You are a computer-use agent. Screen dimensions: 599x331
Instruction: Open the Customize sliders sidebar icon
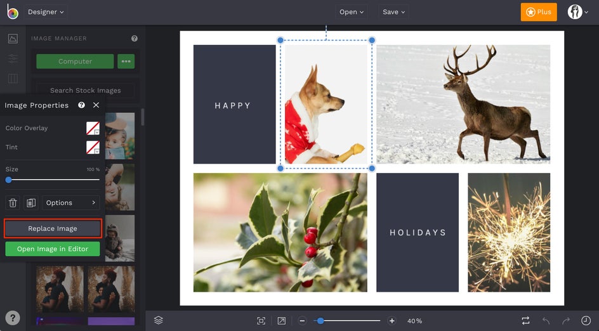pyautogui.click(x=13, y=58)
